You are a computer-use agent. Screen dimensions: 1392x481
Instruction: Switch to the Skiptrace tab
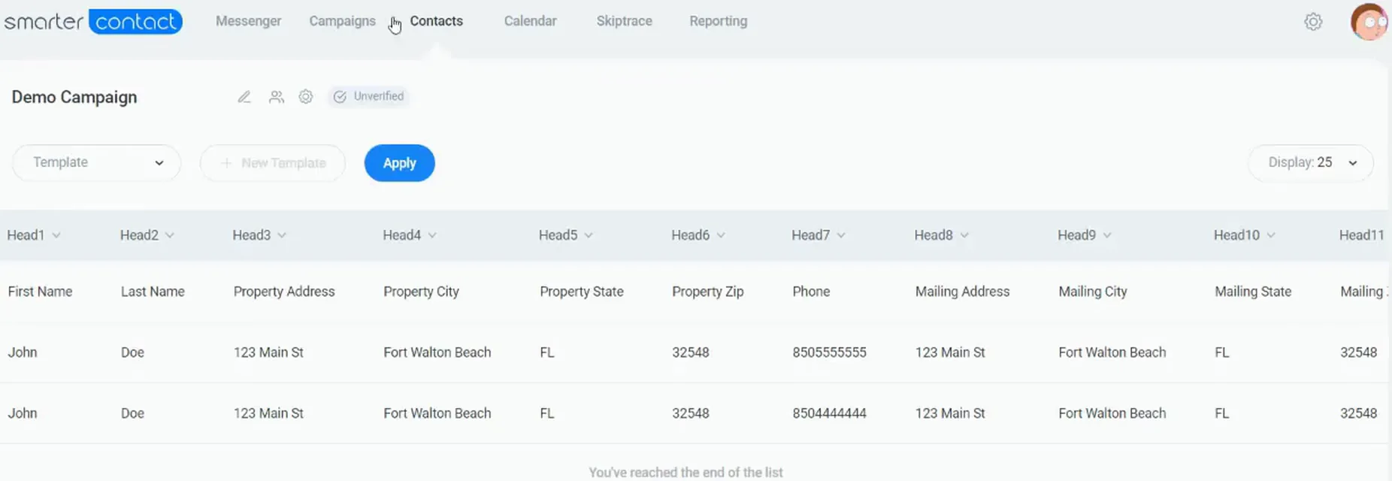(625, 21)
